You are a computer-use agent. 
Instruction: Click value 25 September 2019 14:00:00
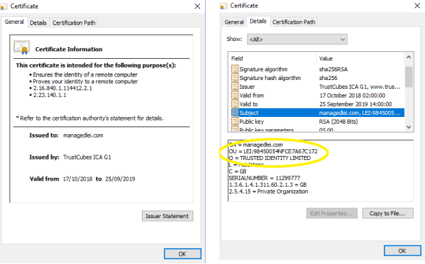355,104
